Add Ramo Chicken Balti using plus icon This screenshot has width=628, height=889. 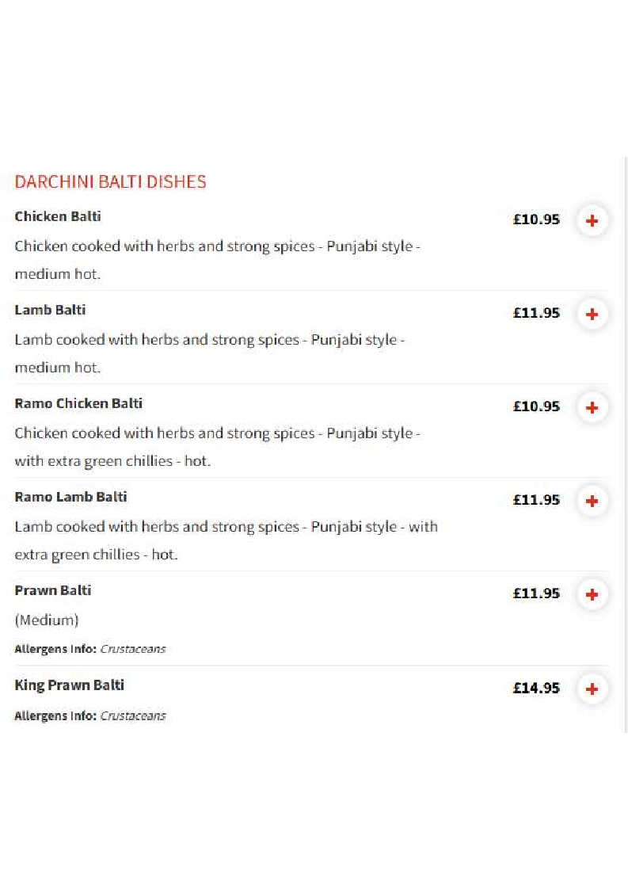pyautogui.click(x=592, y=407)
